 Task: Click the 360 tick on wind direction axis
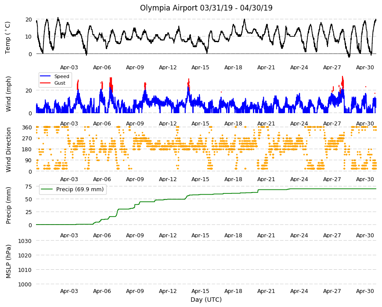pyautogui.click(x=27, y=128)
